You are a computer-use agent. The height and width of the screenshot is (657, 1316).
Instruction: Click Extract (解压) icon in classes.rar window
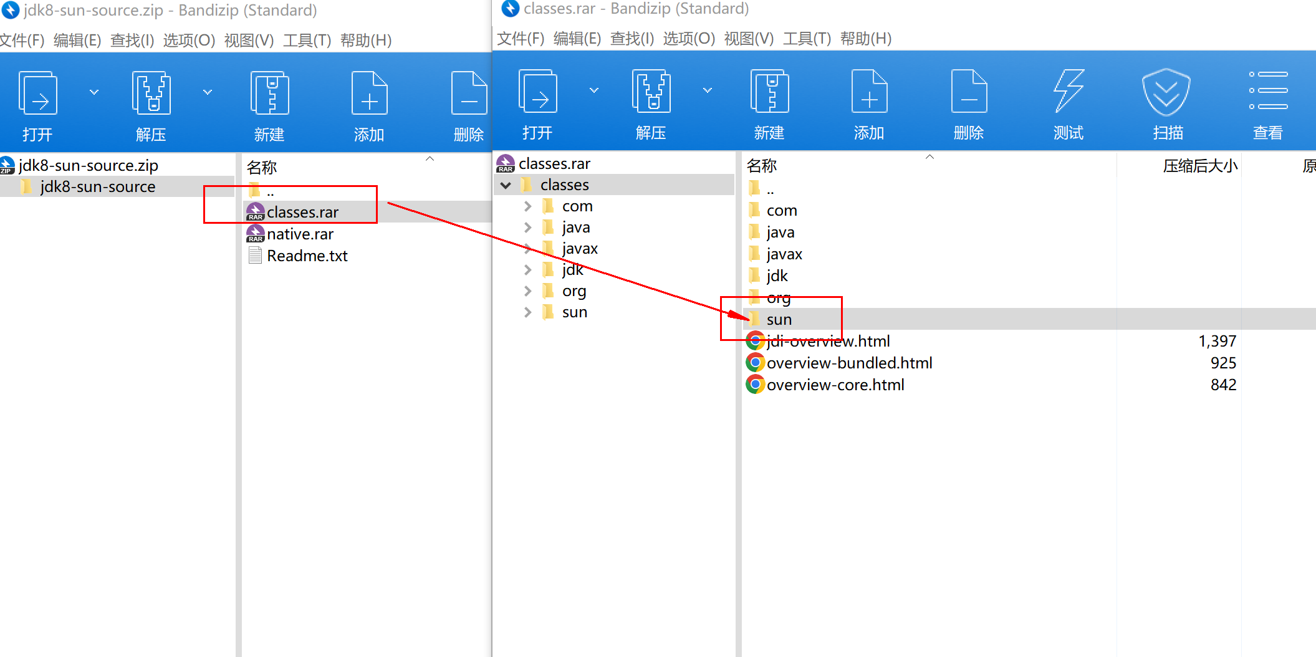point(651,92)
